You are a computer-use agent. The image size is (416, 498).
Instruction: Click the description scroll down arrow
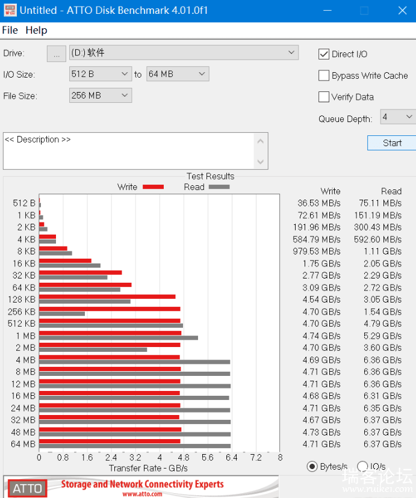(261, 162)
